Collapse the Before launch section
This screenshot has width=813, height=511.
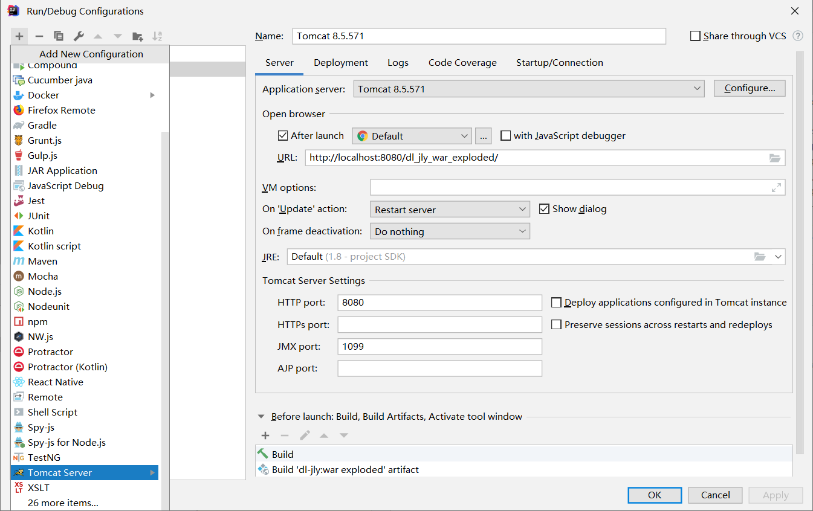(261, 417)
